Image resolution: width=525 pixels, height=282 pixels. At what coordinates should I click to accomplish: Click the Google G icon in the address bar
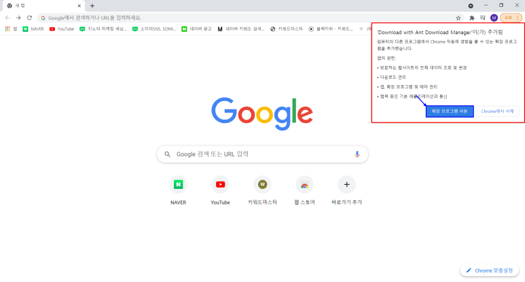(43, 18)
